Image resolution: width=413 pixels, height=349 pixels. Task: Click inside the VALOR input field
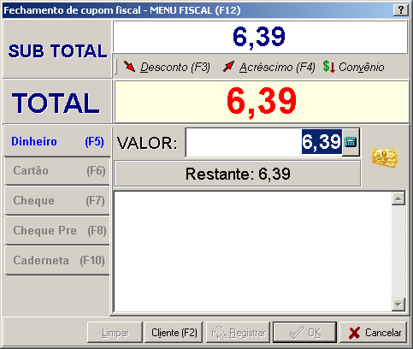[x=264, y=142]
